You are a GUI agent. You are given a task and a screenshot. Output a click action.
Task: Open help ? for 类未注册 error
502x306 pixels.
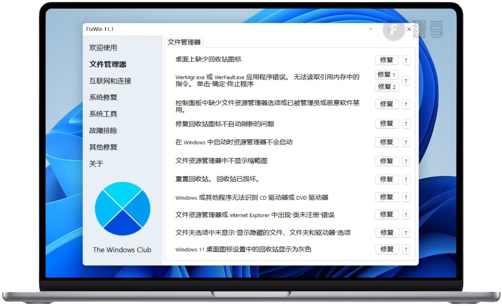pos(406,215)
